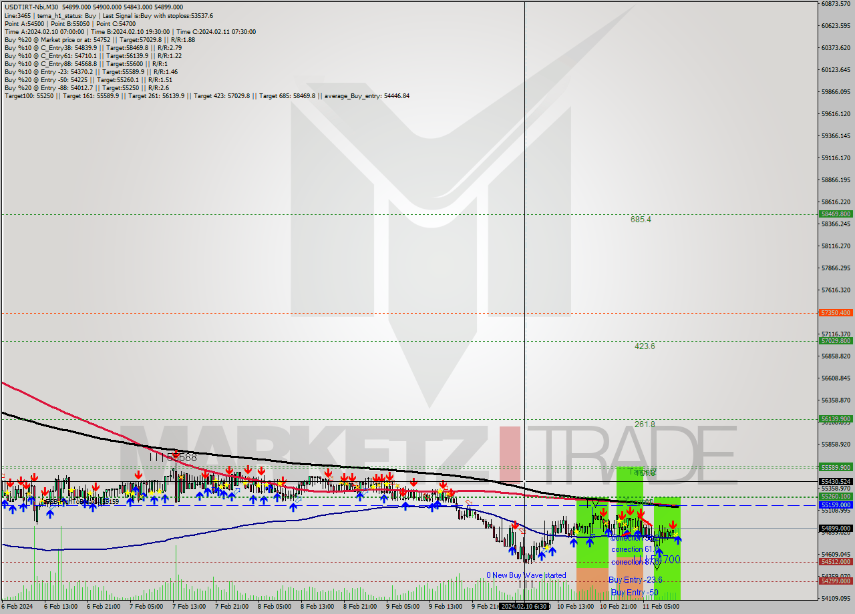Click the 'Buy %10 @ C_Entry61' line
This screenshot has height=614, width=855.
[x=94, y=55]
